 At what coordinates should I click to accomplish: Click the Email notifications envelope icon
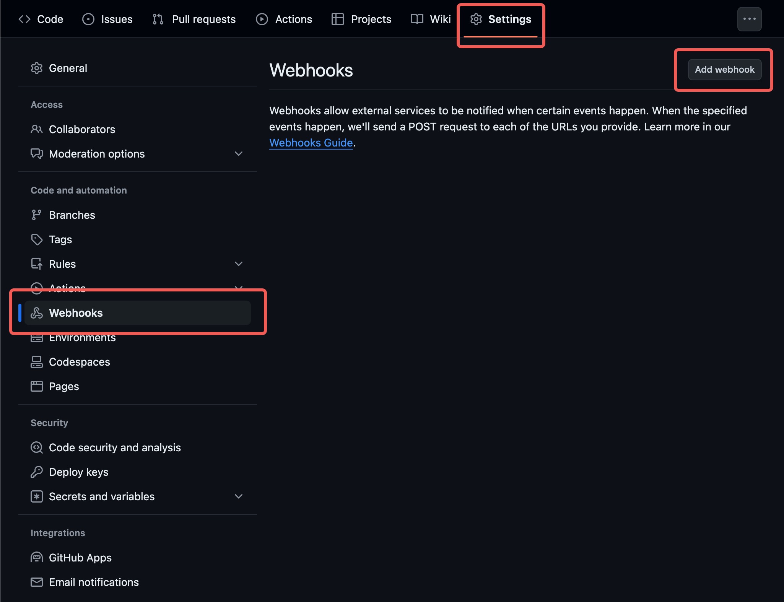pyautogui.click(x=37, y=582)
